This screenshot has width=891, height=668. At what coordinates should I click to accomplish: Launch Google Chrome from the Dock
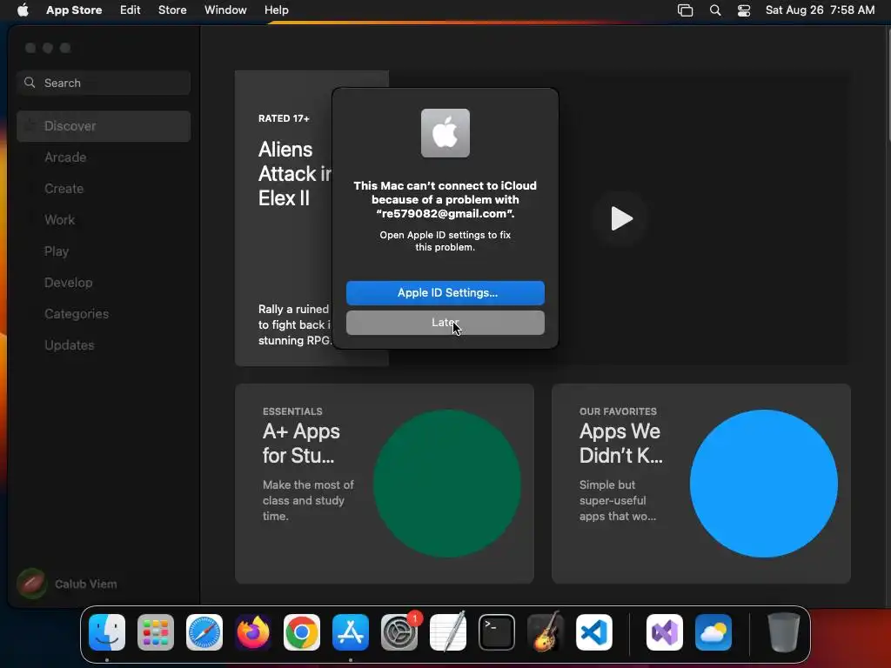[302, 632]
